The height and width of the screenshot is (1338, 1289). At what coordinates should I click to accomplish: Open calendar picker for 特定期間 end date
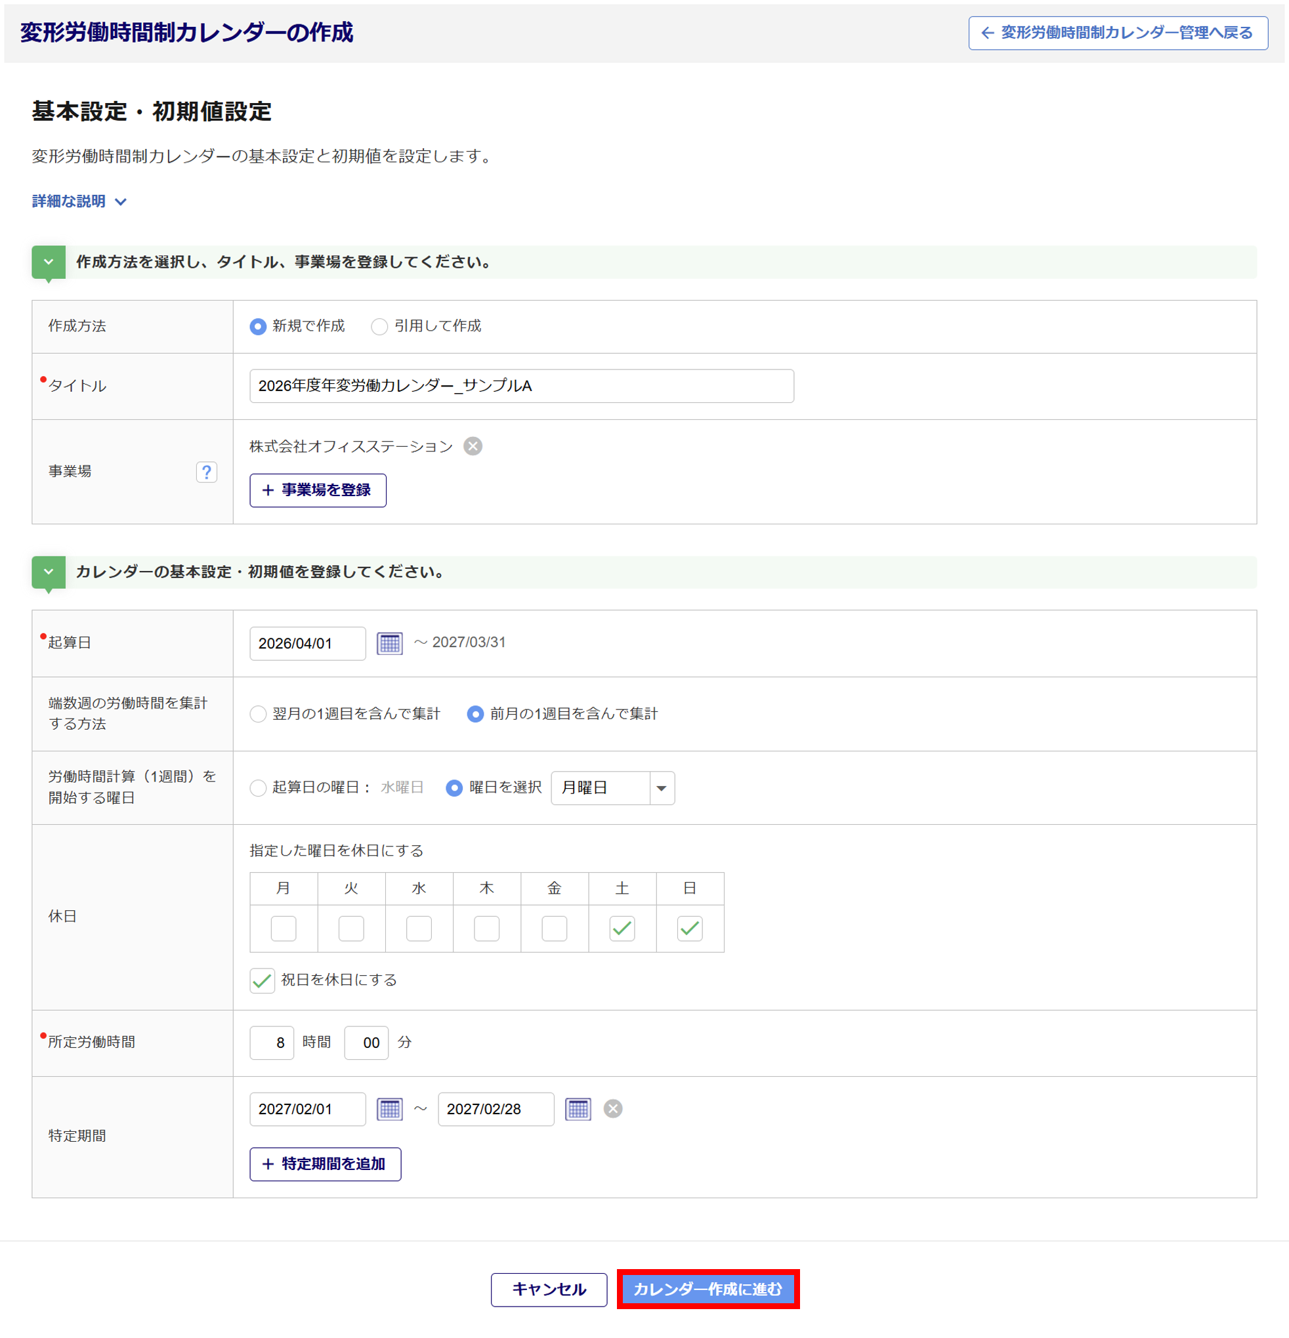(578, 1108)
